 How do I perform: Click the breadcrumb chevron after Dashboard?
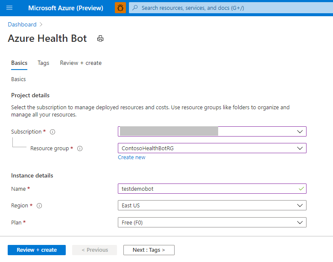pos(41,25)
